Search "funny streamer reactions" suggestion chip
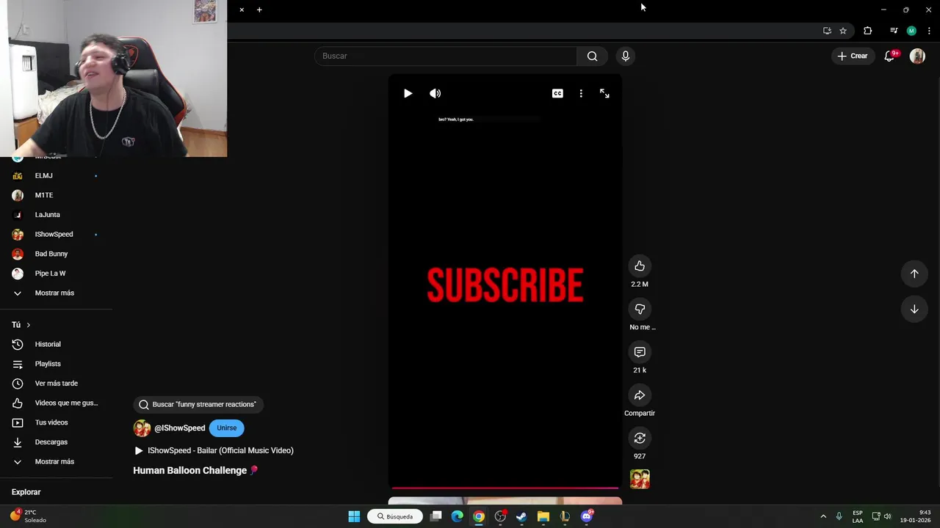 (198, 405)
